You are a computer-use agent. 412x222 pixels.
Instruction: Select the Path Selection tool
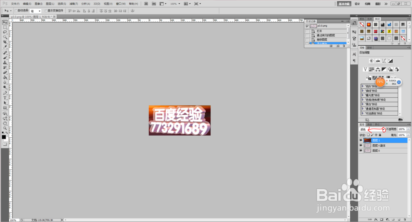click(x=5, y=103)
